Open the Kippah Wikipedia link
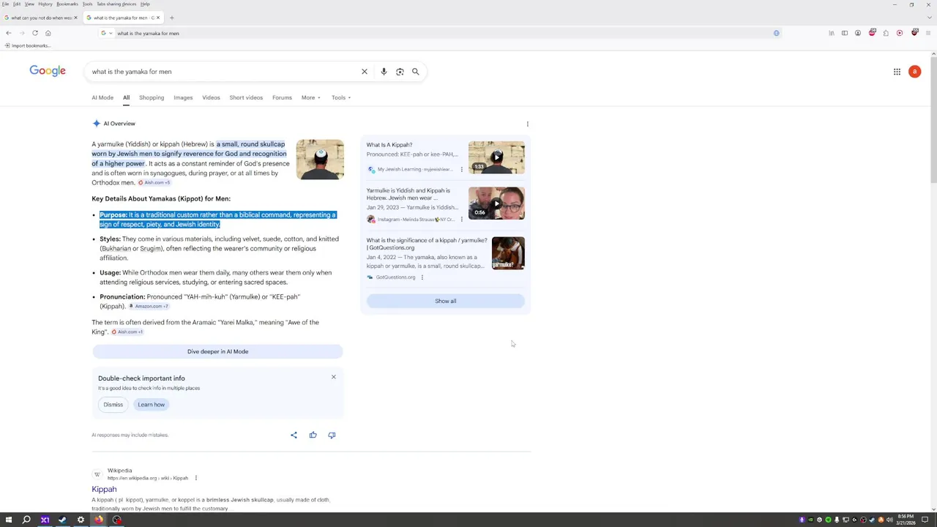The height and width of the screenshot is (527, 937). click(104, 489)
